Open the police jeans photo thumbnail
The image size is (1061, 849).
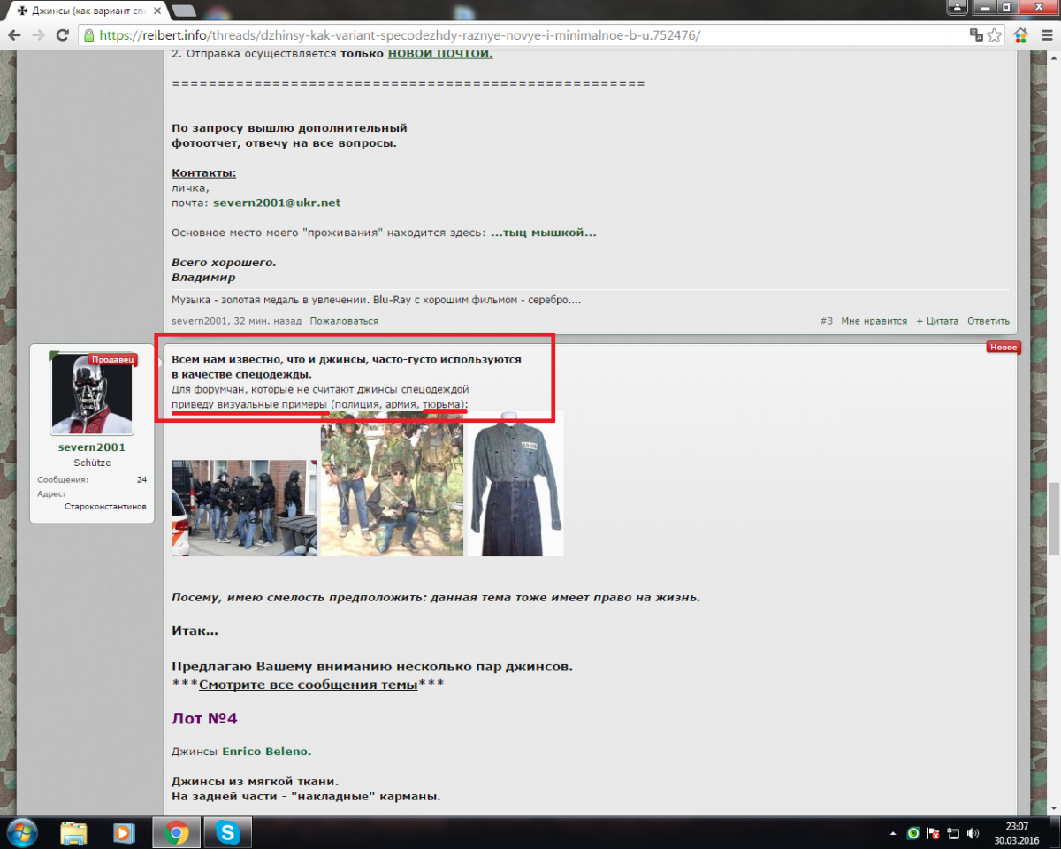[243, 508]
